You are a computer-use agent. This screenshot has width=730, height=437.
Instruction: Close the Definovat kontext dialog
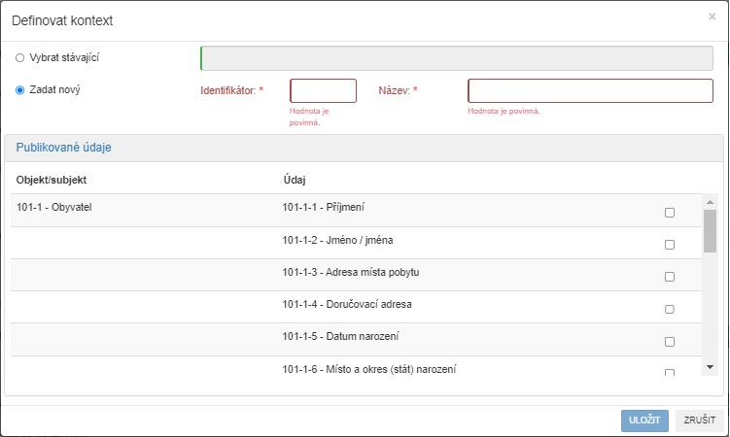tap(712, 17)
